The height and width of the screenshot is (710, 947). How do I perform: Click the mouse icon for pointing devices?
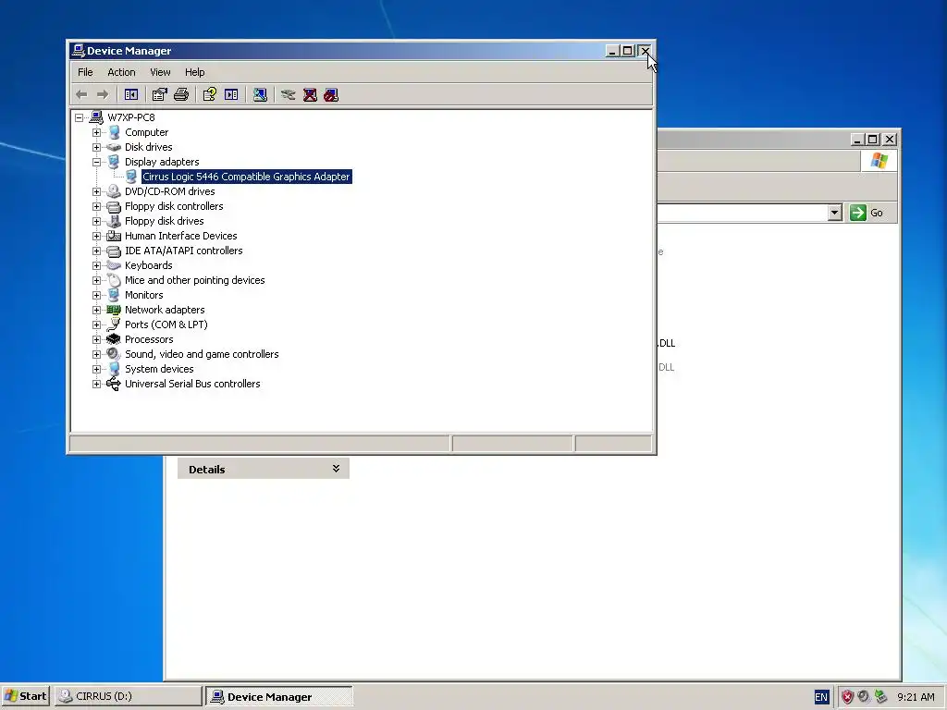coord(114,280)
